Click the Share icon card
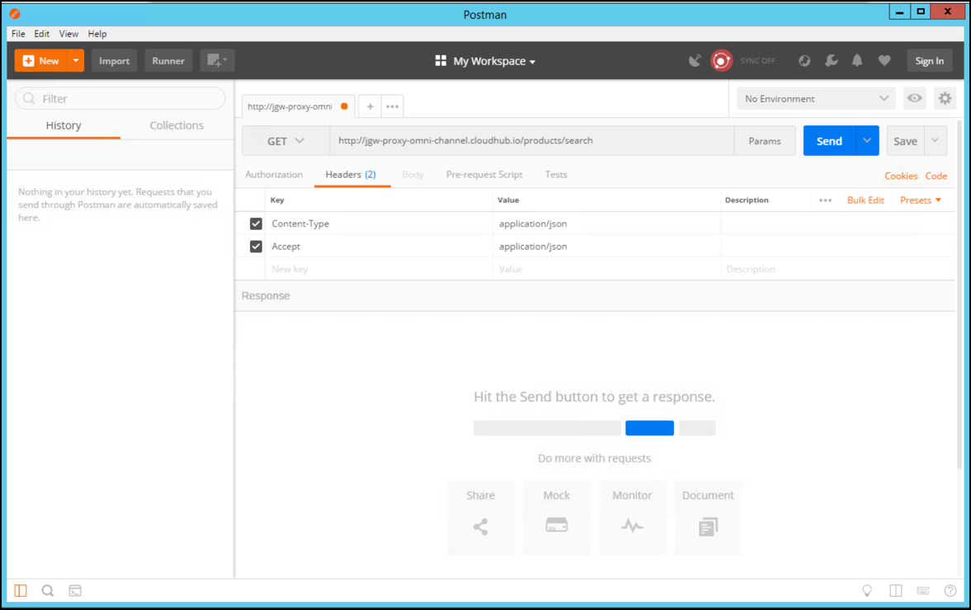The image size is (971, 610). (x=480, y=517)
